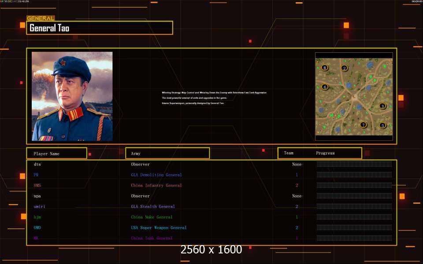This screenshot has height=264, width=423.
Task: Click player name umiri
Action: [38, 206]
